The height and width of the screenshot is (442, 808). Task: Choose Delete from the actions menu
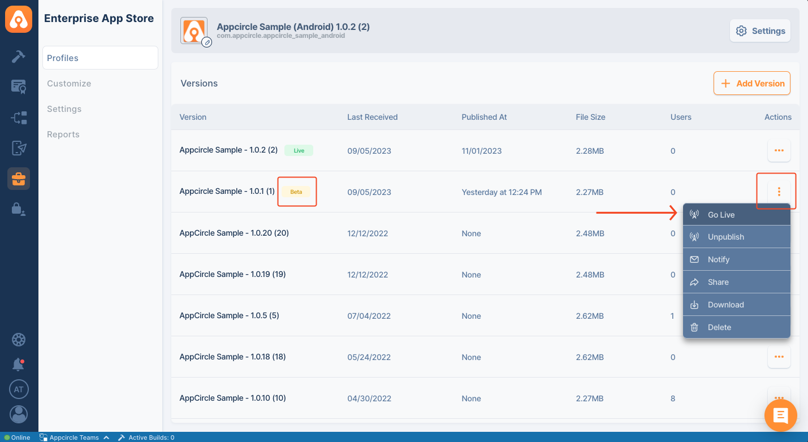(x=736, y=327)
